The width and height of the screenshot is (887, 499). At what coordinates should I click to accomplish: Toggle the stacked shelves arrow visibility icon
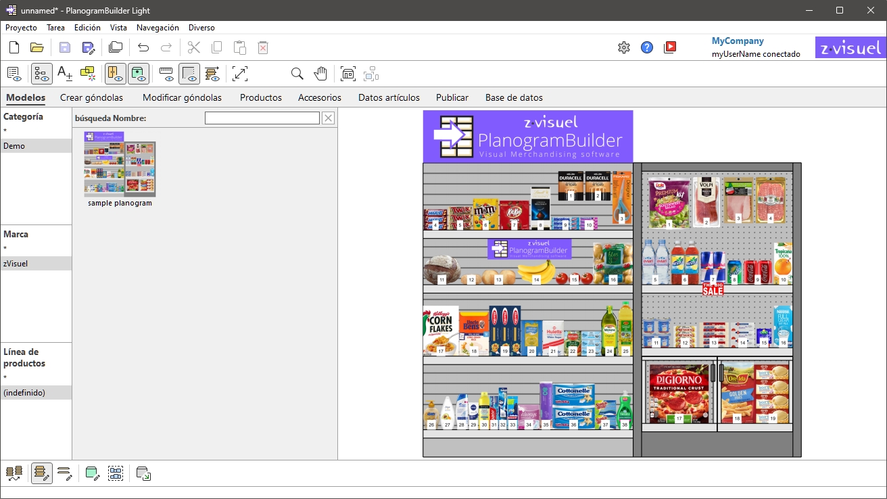(x=212, y=74)
